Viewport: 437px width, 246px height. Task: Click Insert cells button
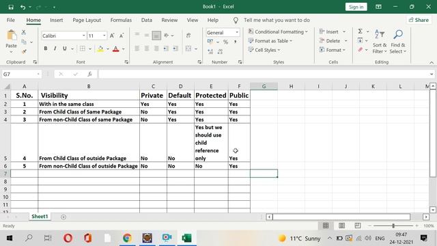(x=329, y=32)
